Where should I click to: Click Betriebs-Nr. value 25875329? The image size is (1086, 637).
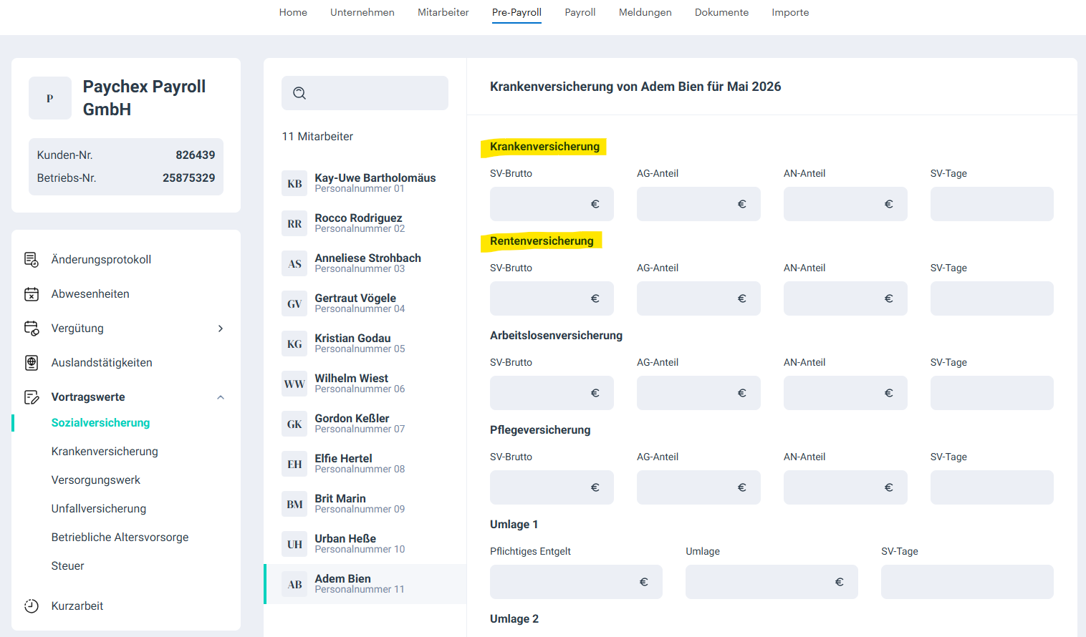click(x=188, y=178)
